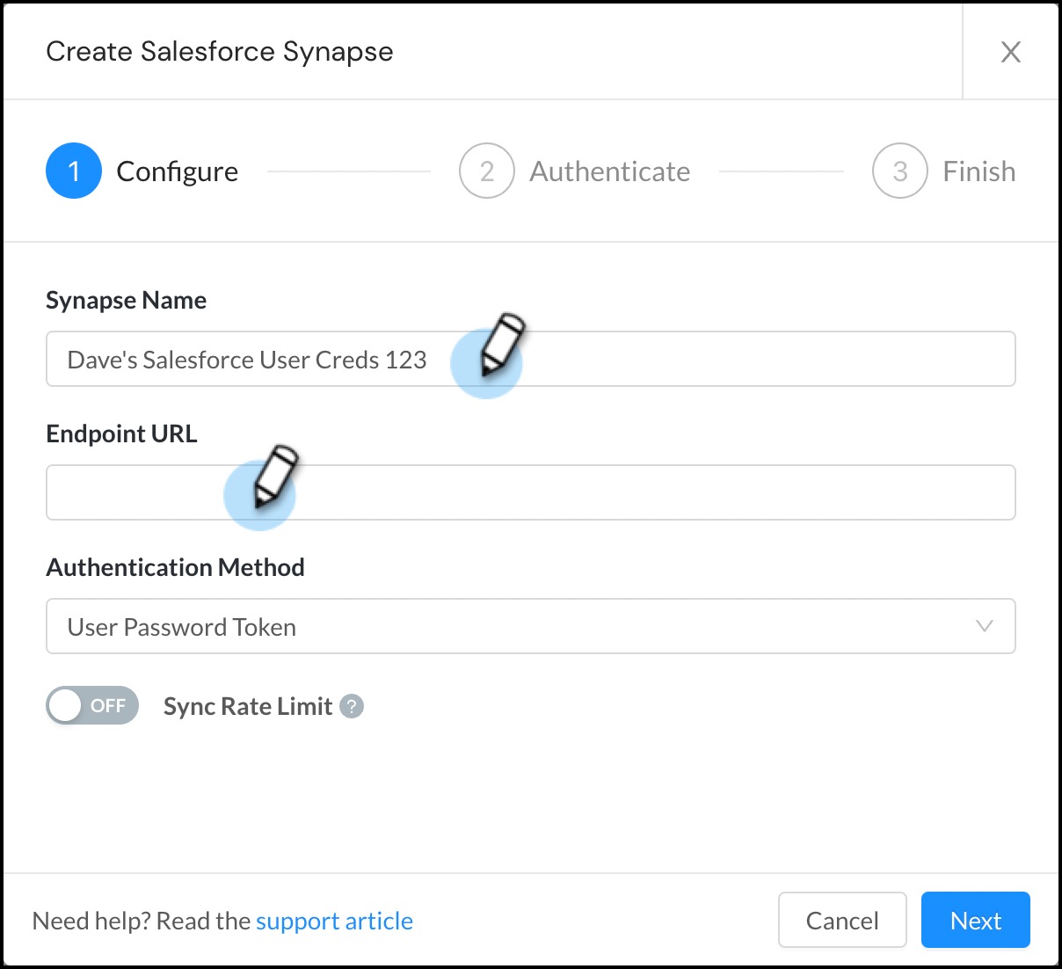Open the Sync Rate Limit help tooltip icon
Viewport: 1062px width, 969px height.
click(x=350, y=706)
